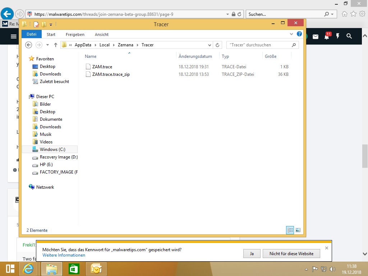This screenshot has width=368, height=276.
Task: Open Weitere Informationen link
Action: [64, 255]
